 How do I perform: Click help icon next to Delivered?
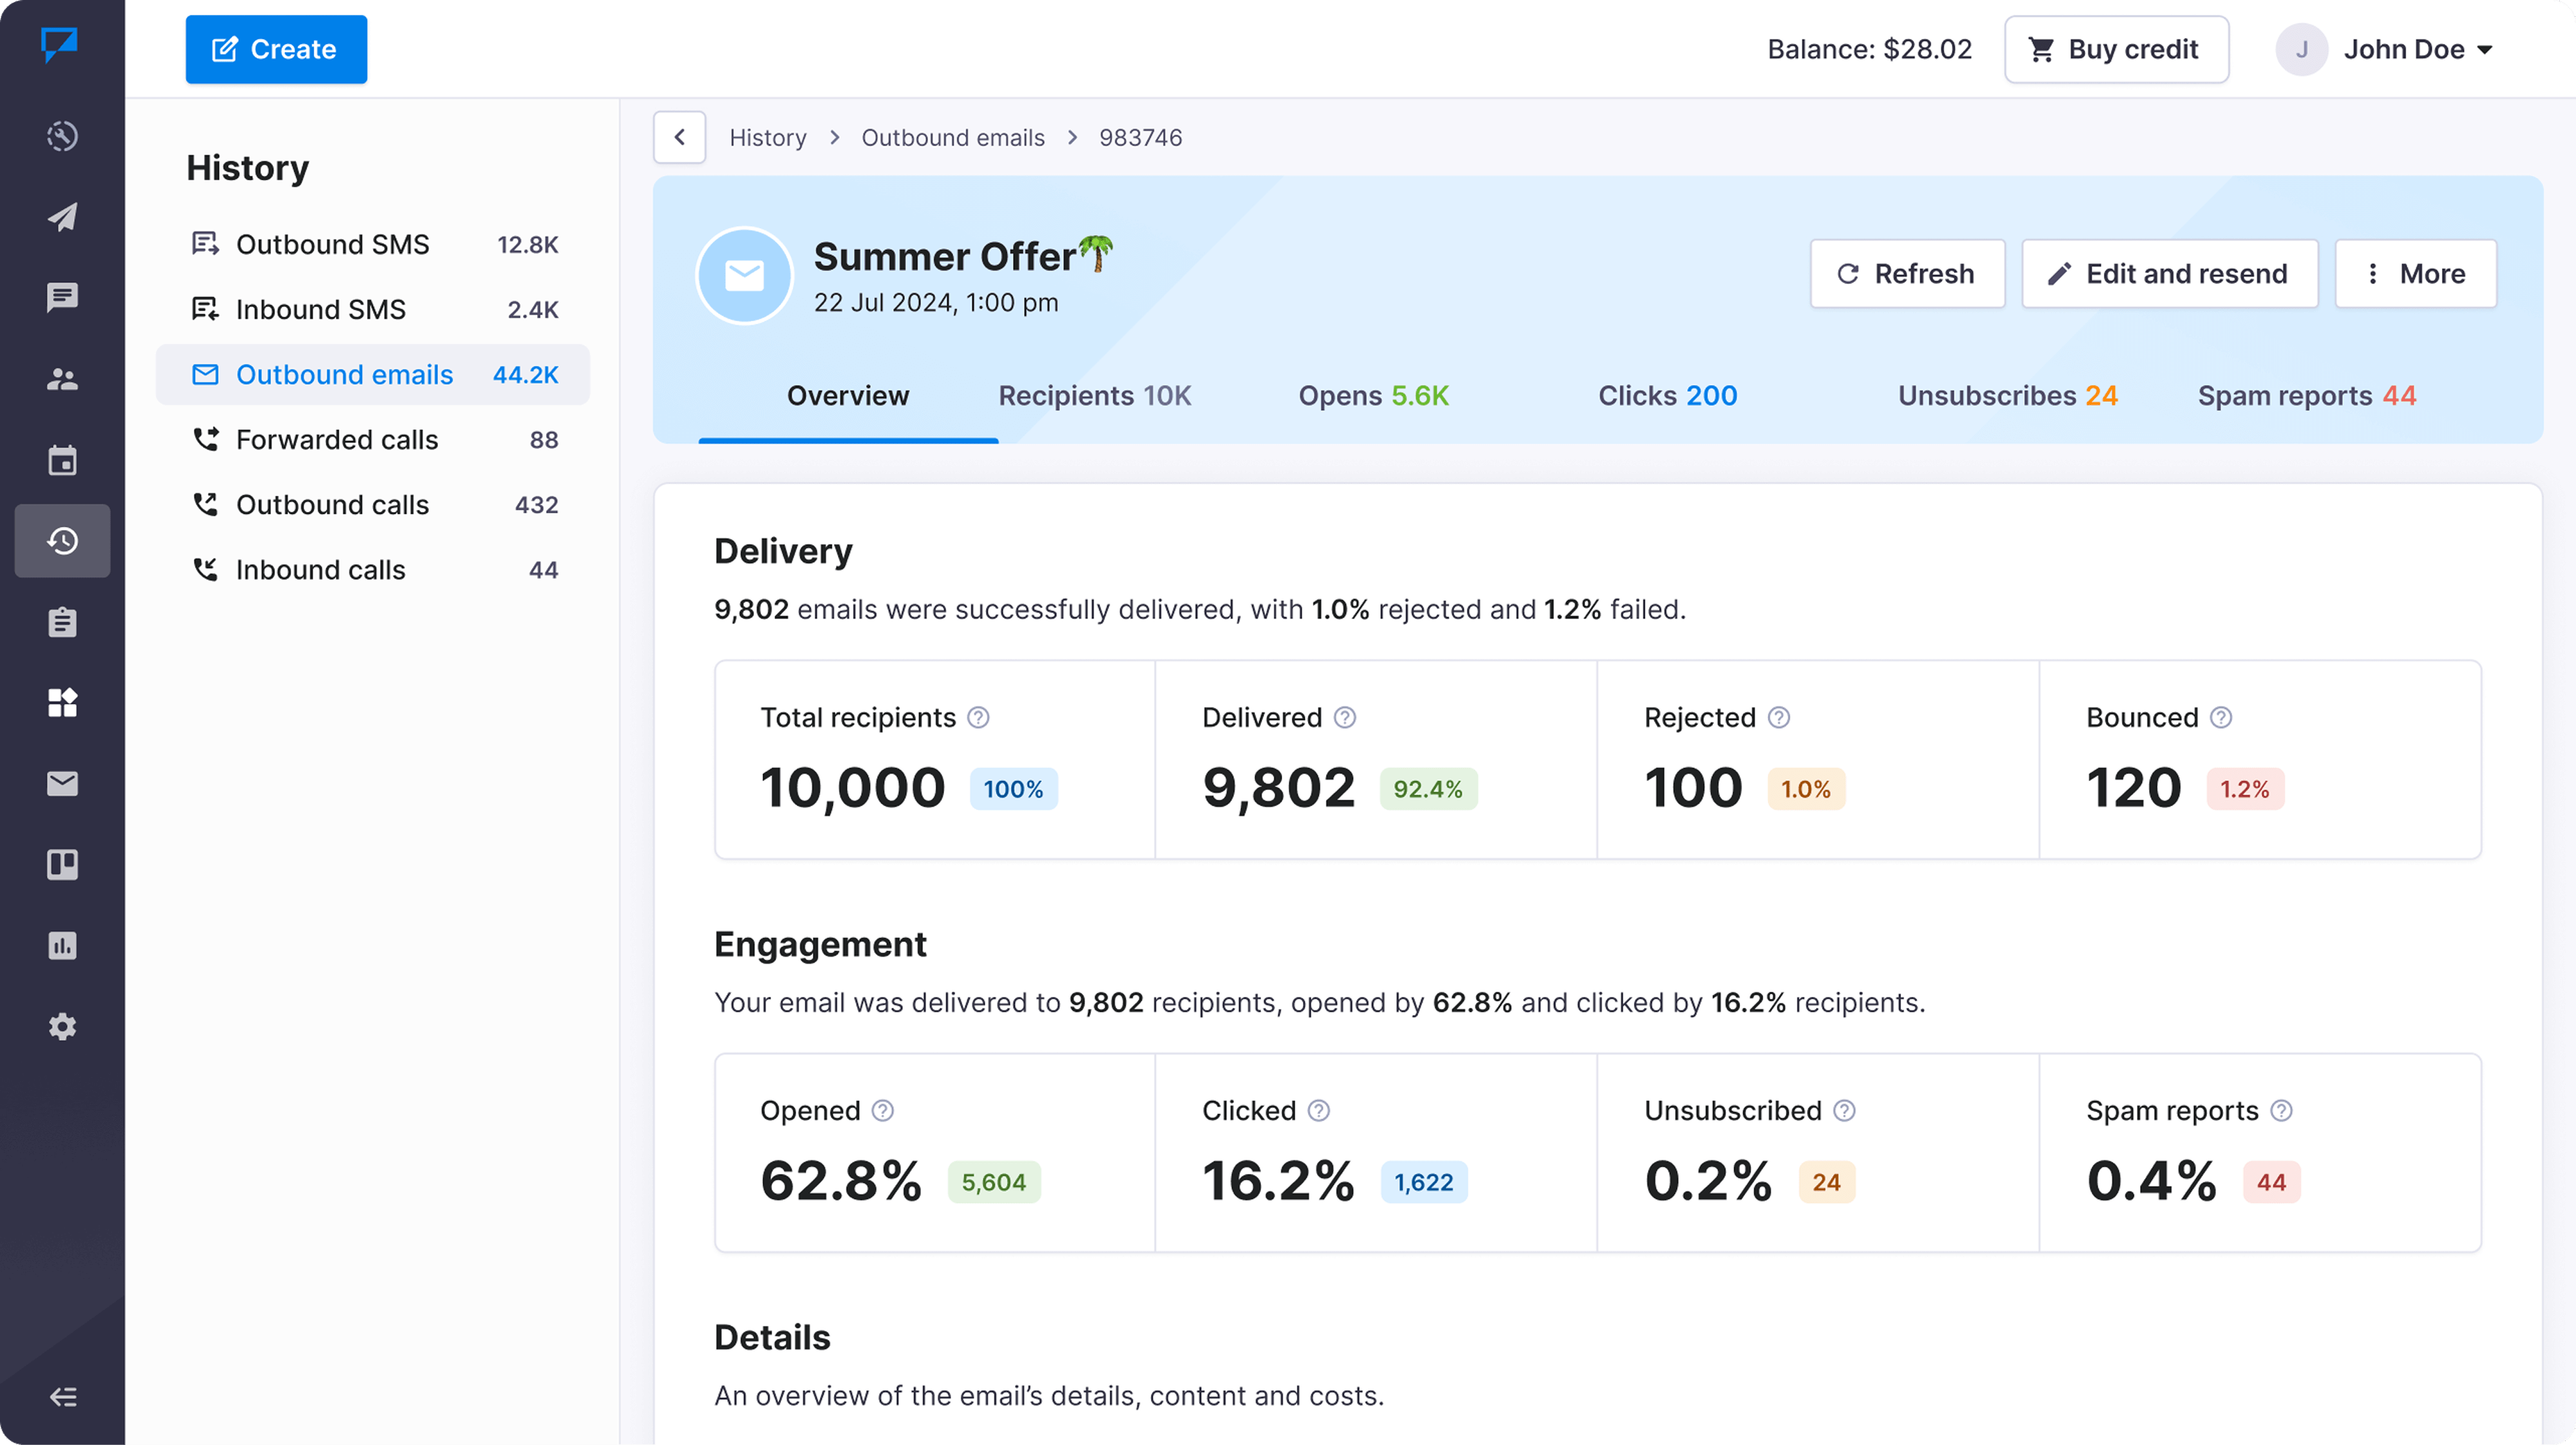point(1345,718)
